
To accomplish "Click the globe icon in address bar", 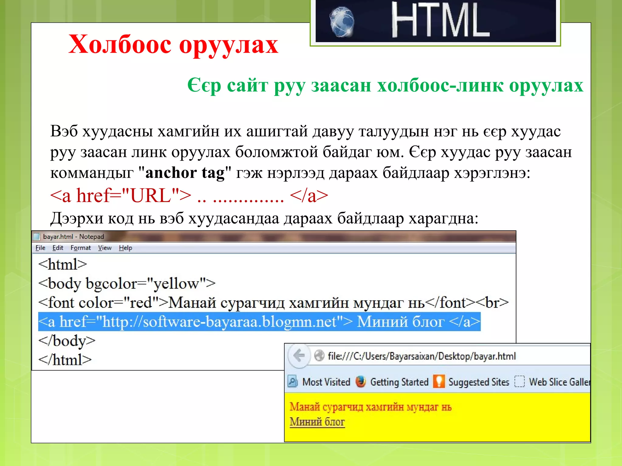I will click(319, 356).
